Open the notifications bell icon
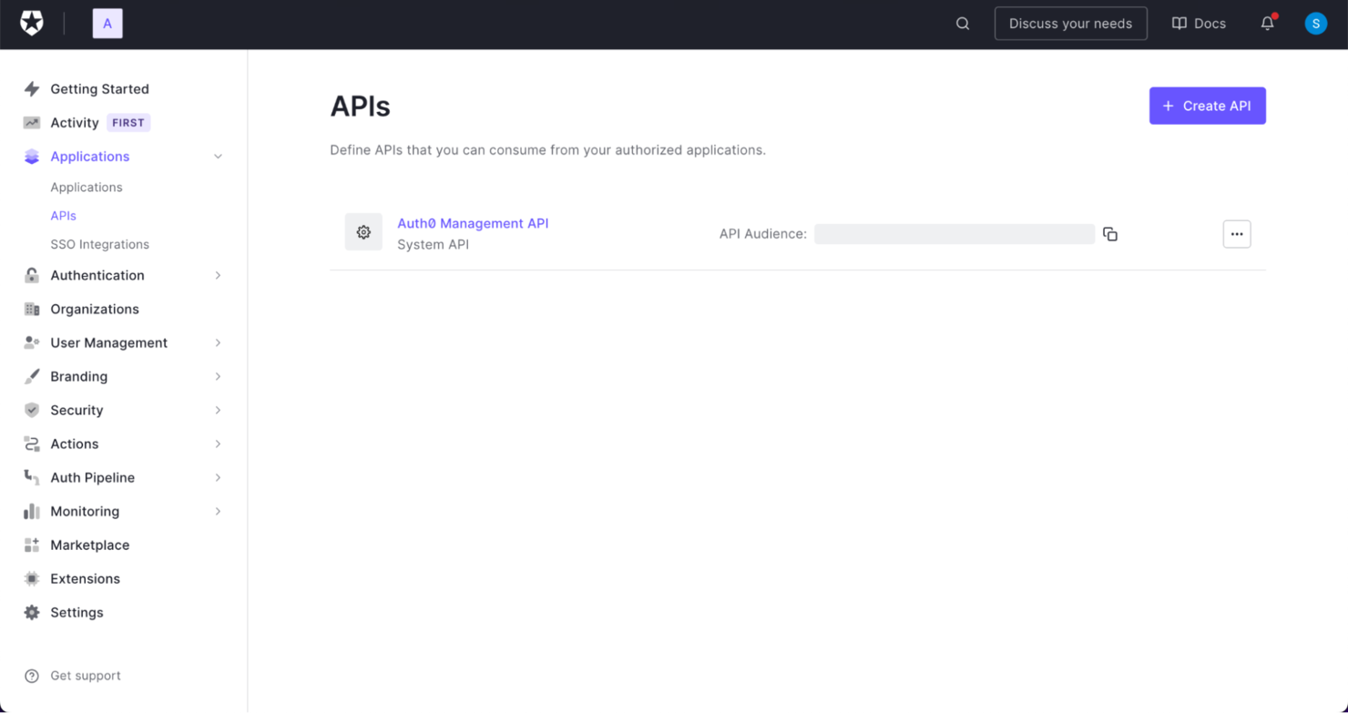Screen dimensions: 1348x713 pos(1267,24)
